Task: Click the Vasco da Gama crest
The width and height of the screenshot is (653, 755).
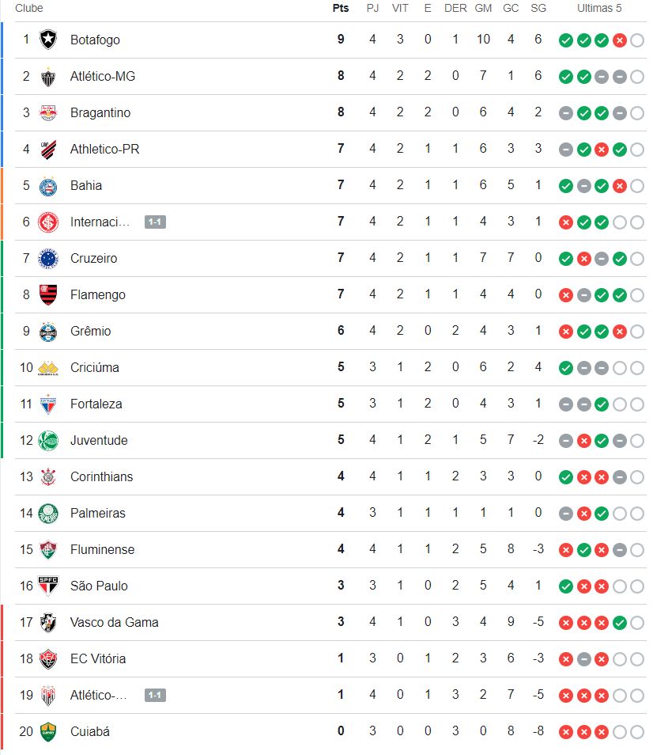Action: pyautogui.click(x=49, y=622)
